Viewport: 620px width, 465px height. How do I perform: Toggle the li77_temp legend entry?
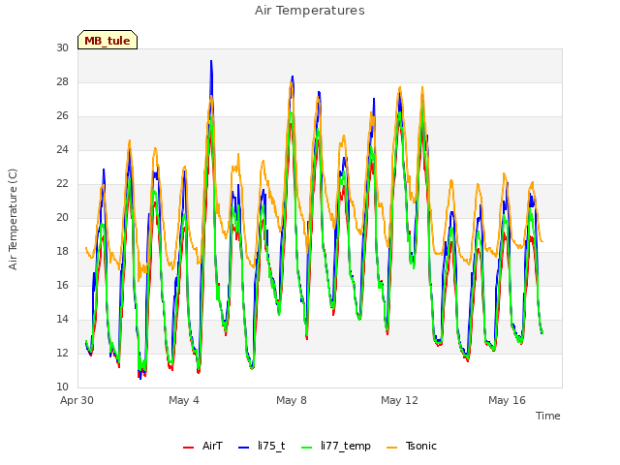click(x=336, y=446)
